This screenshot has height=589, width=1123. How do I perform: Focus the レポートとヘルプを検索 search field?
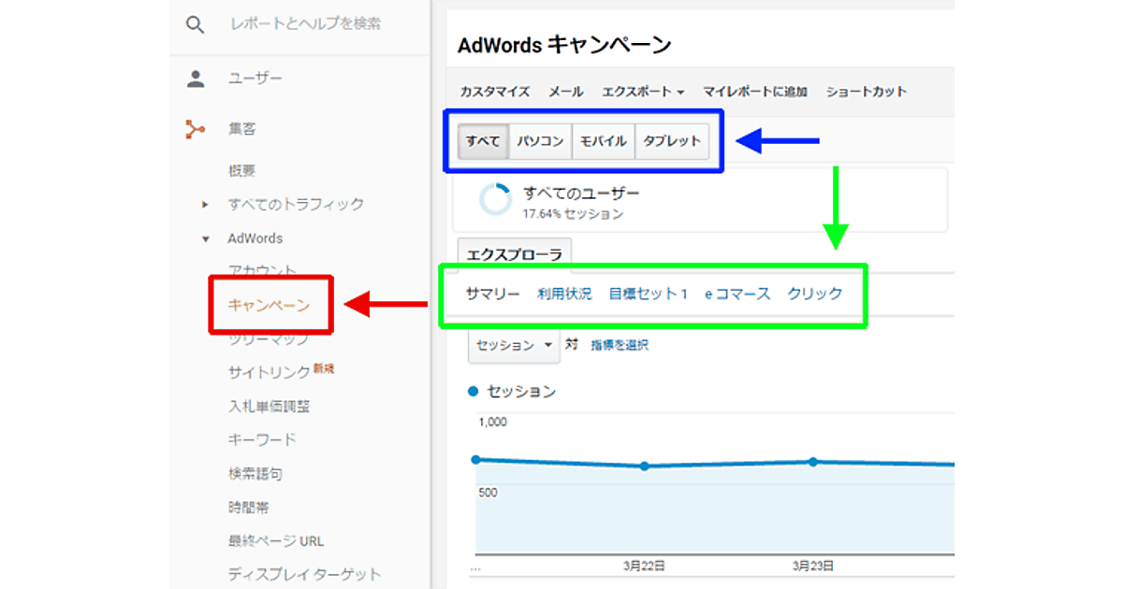(306, 24)
